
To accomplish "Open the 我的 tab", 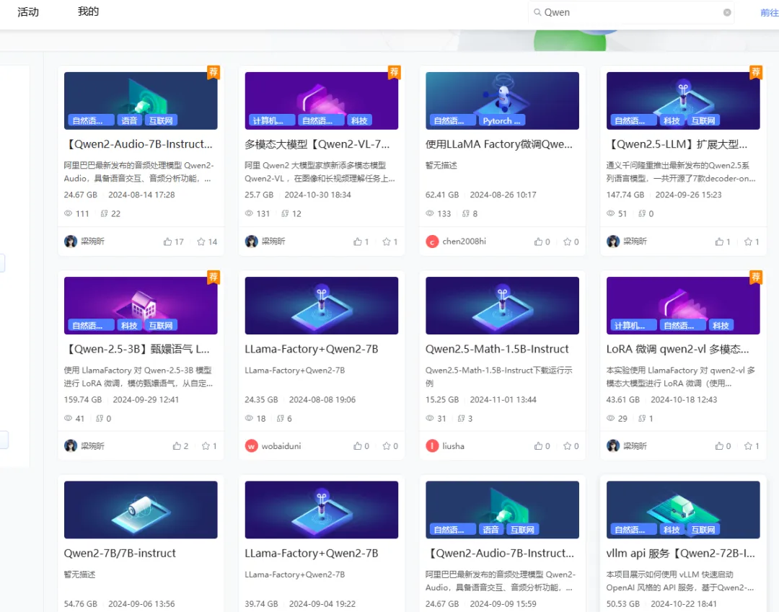I will pyautogui.click(x=88, y=12).
